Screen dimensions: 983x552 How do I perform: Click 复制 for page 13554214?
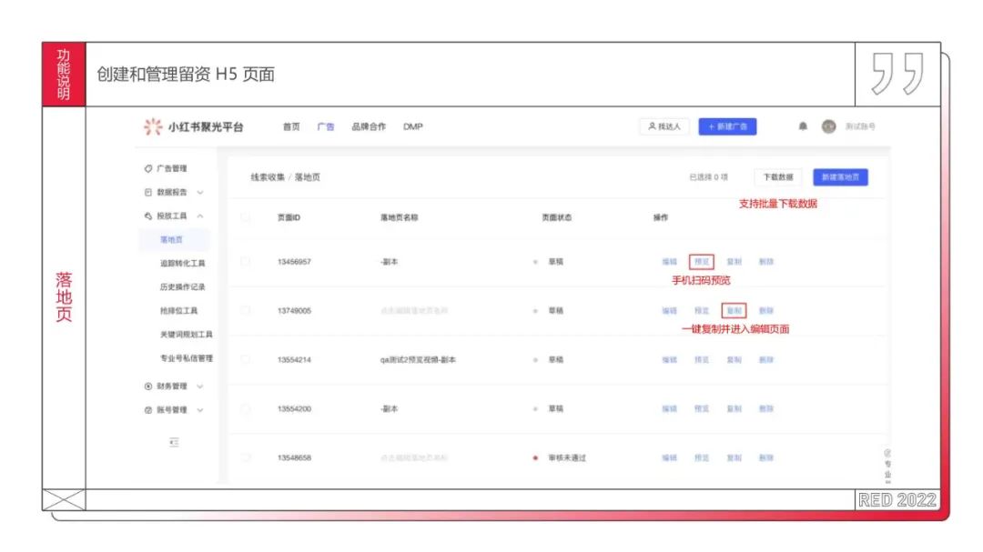(x=735, y=359)
